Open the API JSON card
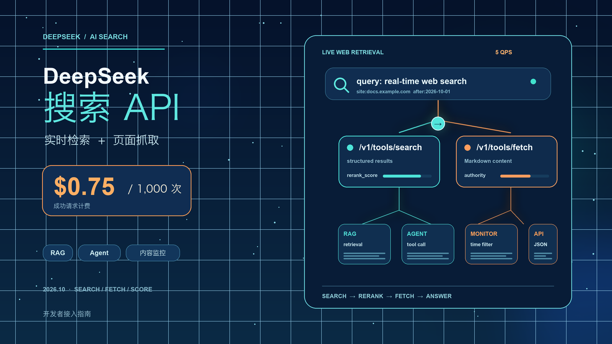 [543, 244]
